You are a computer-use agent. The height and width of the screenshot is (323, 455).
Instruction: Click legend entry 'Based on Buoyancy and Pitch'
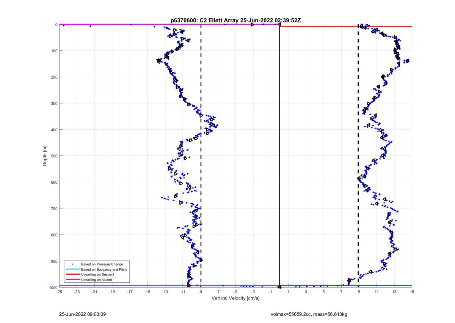[104, 269]
